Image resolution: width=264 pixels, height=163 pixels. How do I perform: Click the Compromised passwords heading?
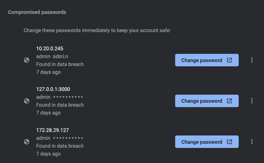(x=37, y=12)
